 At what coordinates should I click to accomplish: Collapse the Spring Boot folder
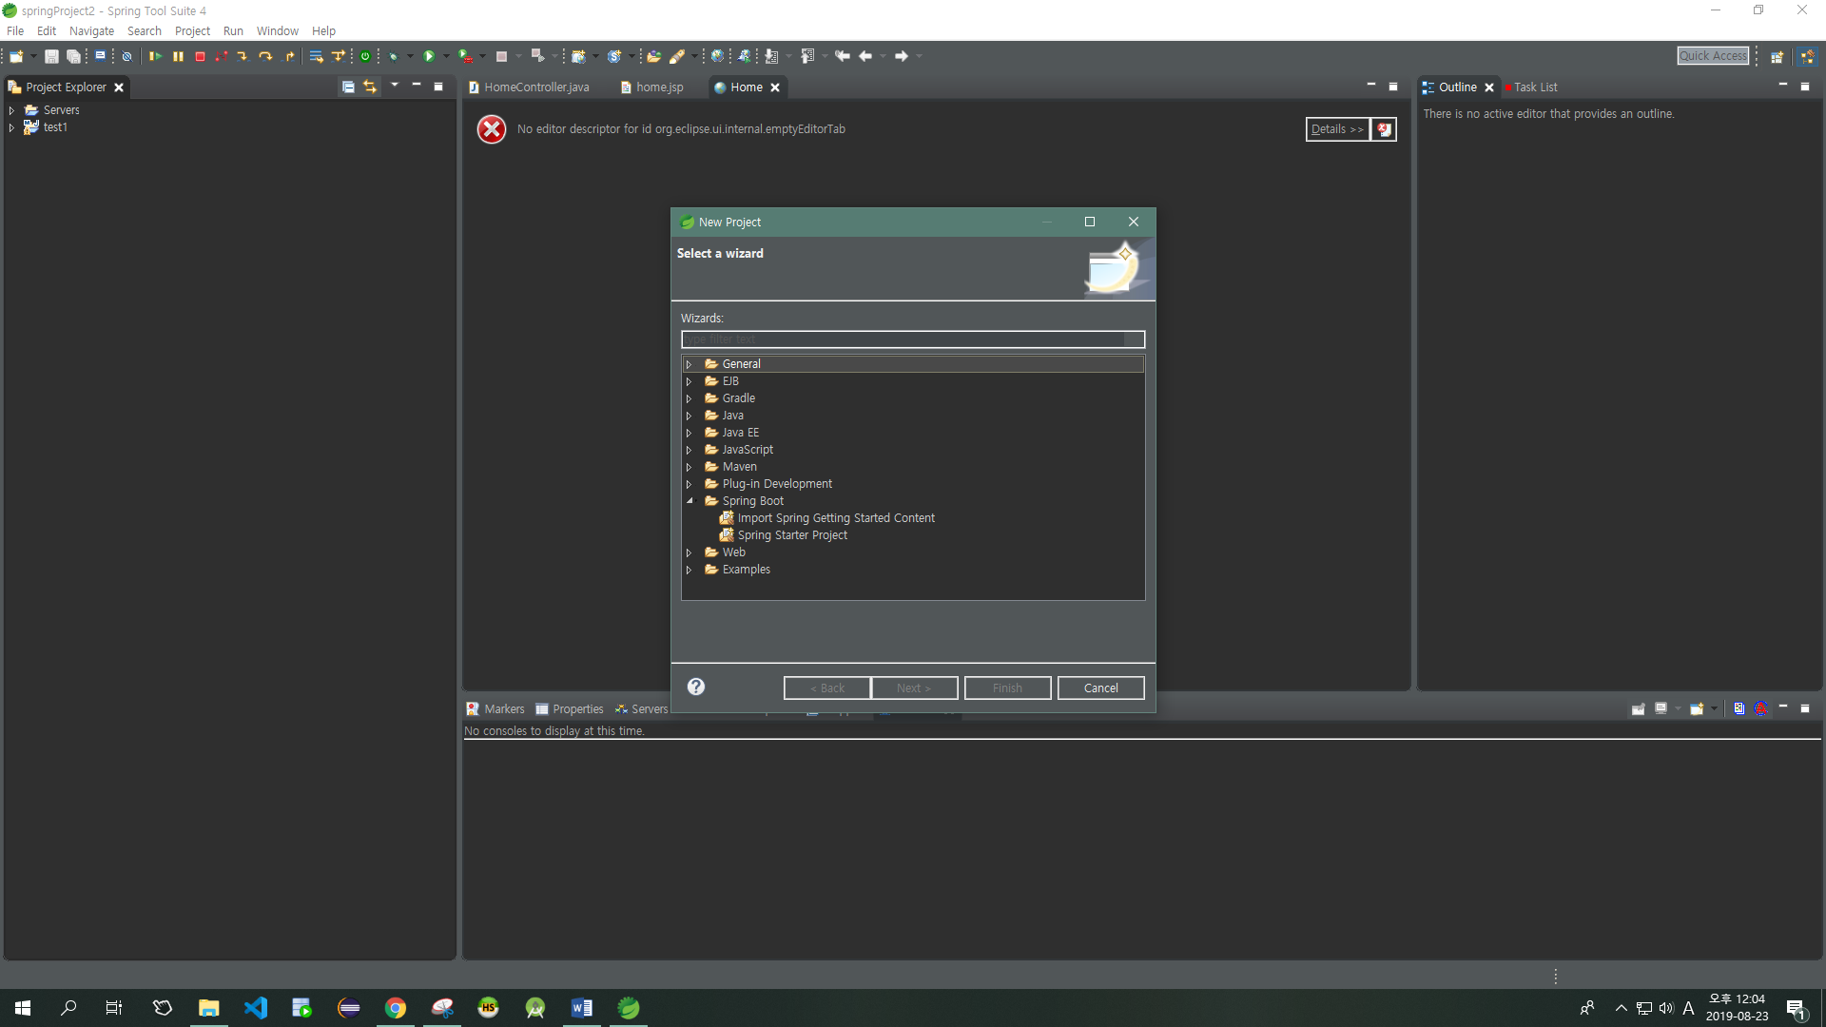[x=690, y=501]
